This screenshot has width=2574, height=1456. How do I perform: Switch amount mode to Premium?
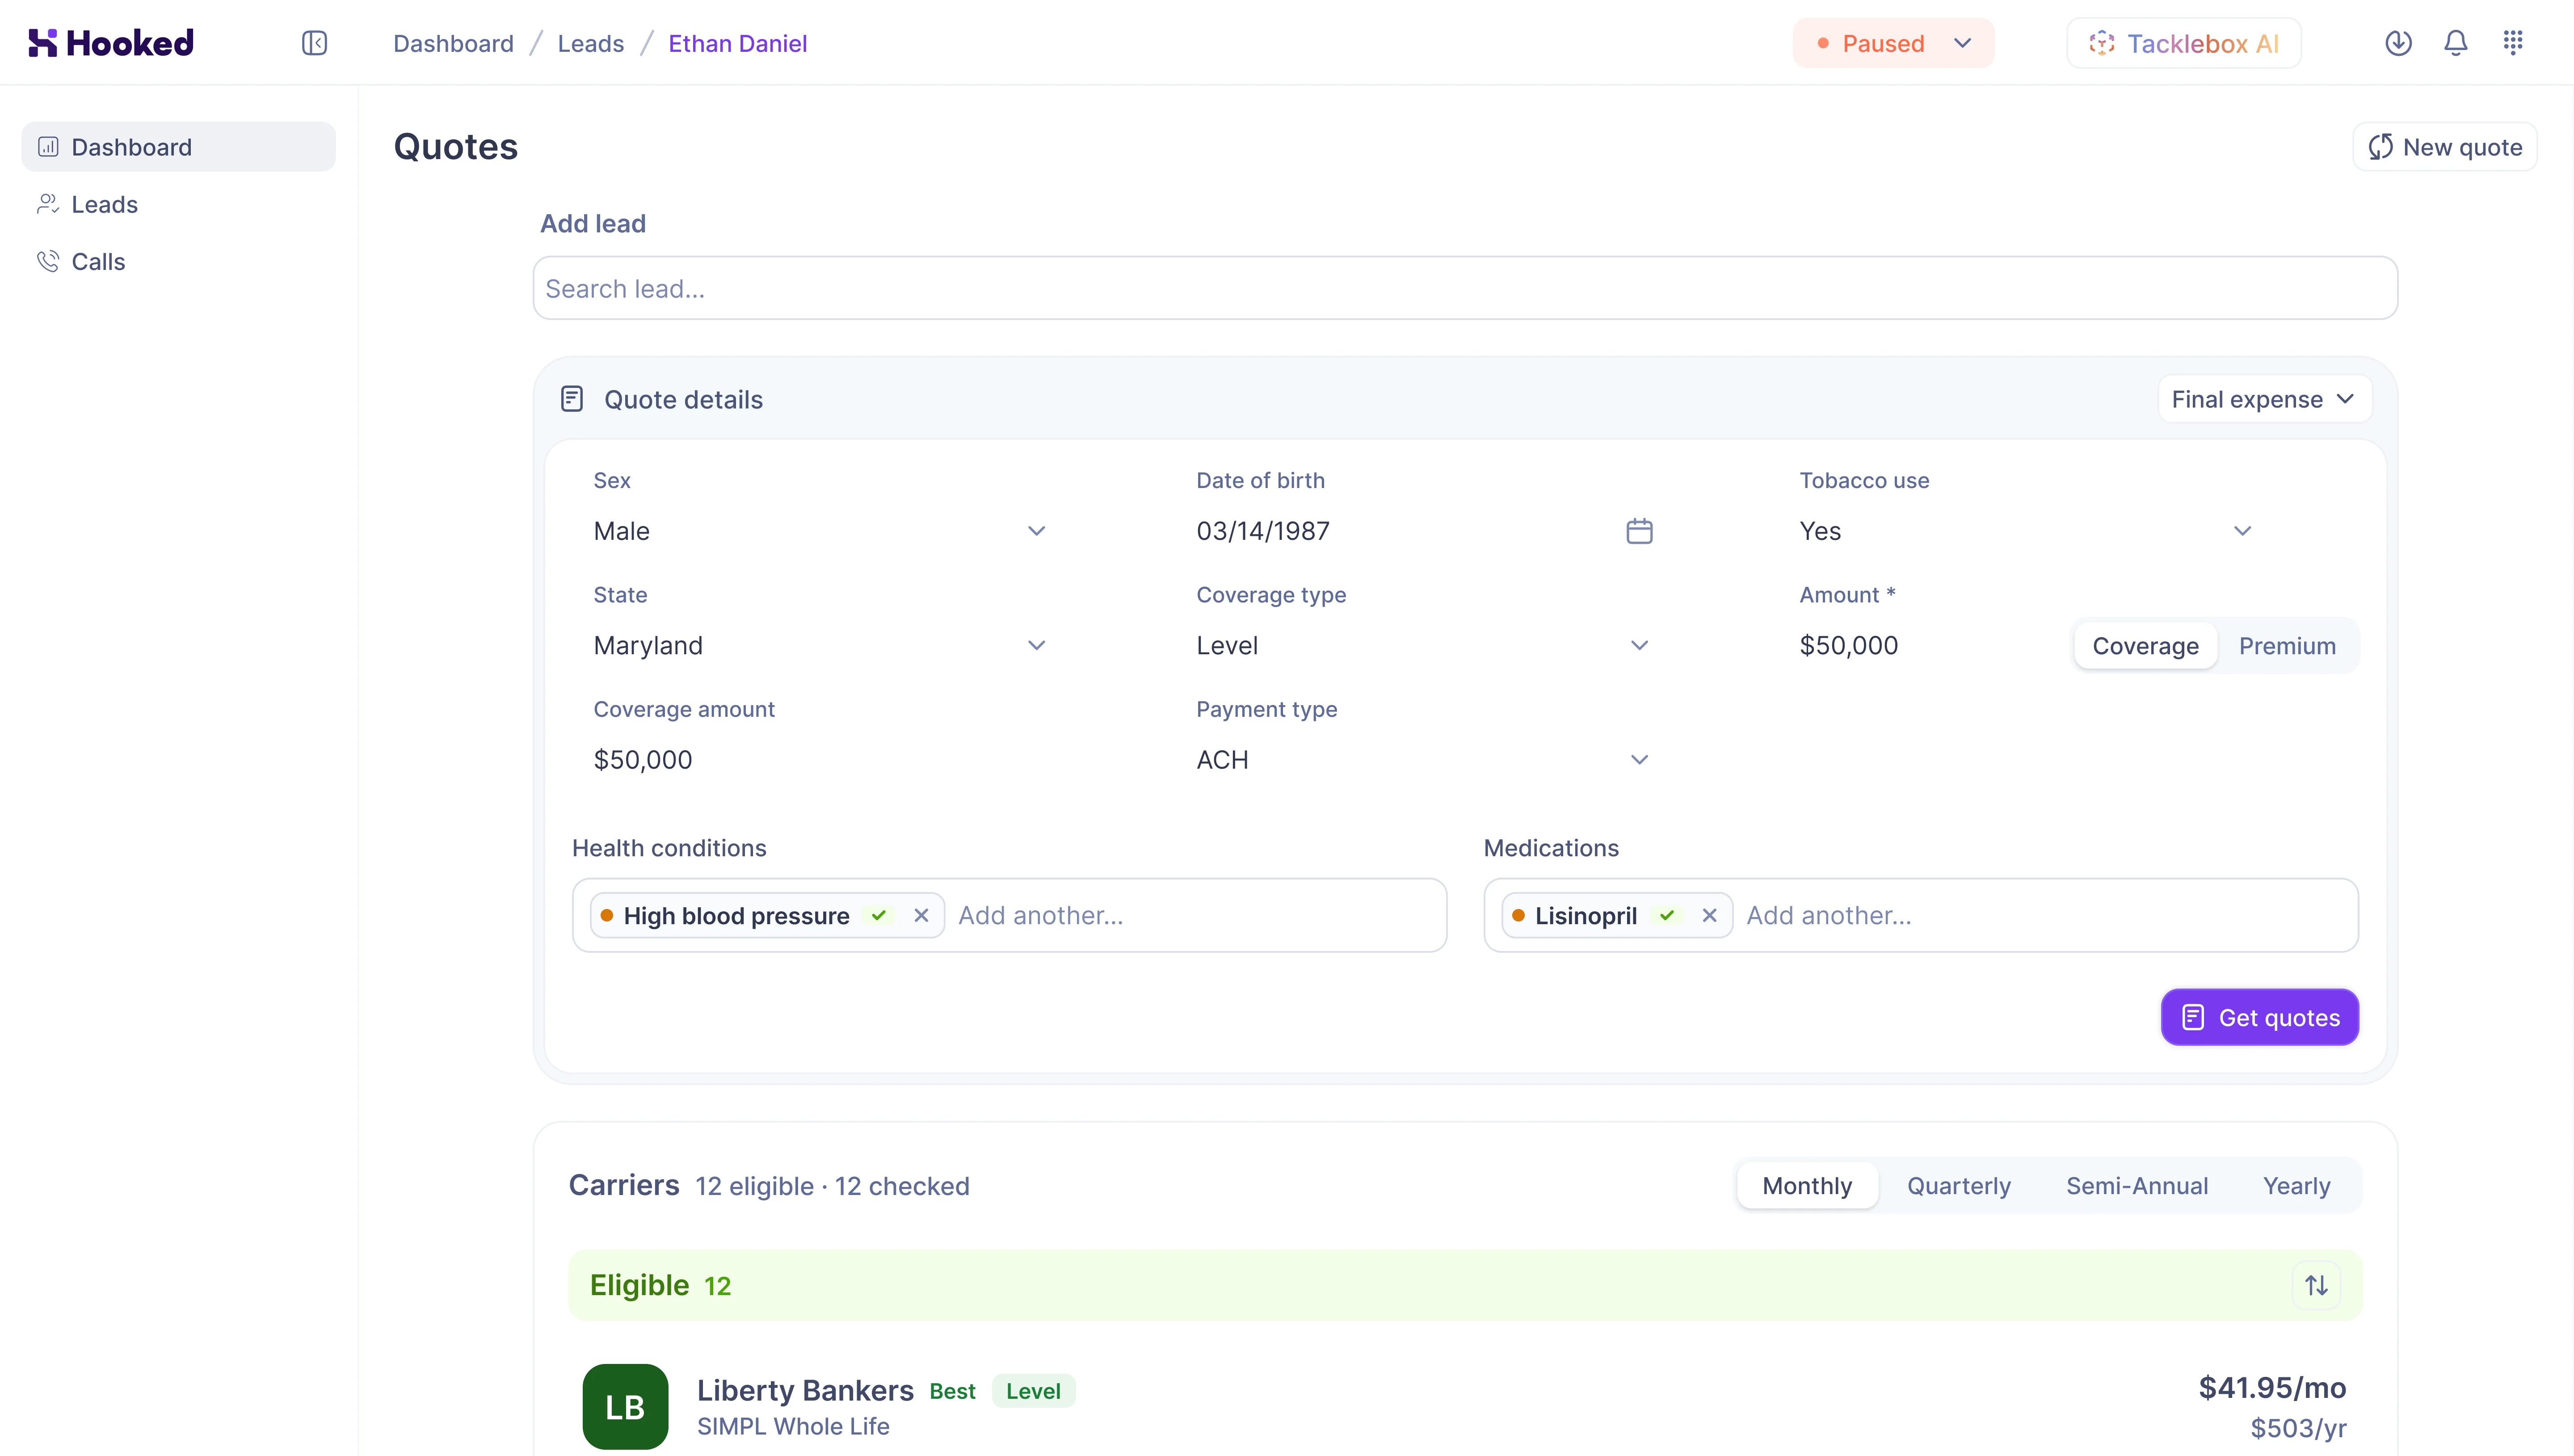[x=2287, y=646]
